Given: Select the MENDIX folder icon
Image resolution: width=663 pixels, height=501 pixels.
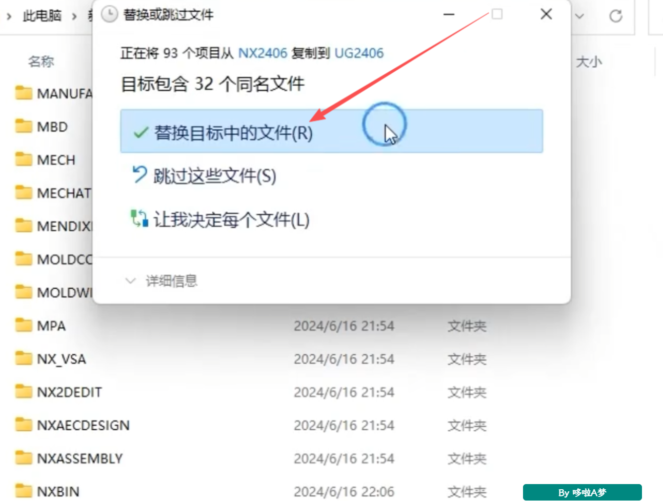Looking at the screenshot, I should pyautogui.click(x=24, y=226).
